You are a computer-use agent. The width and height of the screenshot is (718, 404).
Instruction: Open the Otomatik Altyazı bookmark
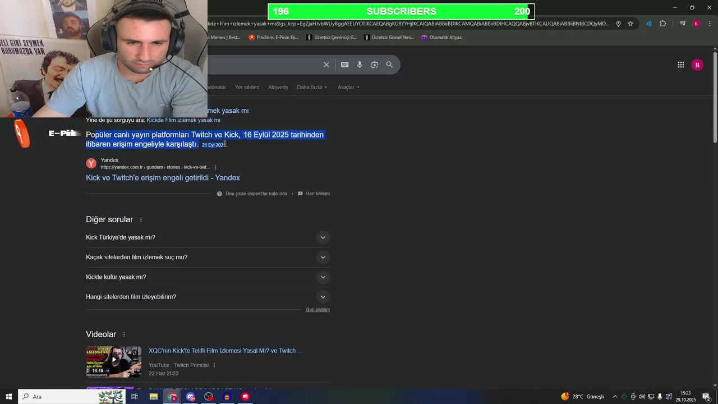pyautogui.click(x=442, y=38)
